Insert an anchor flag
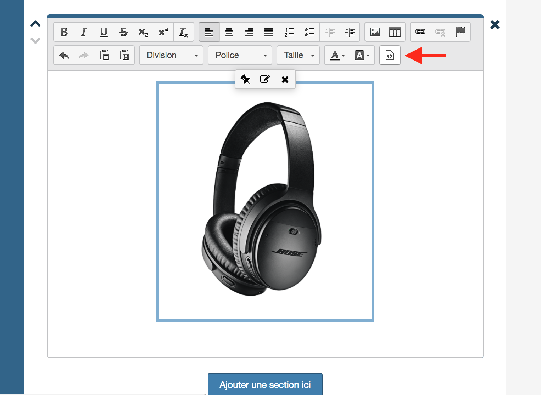This screenshot has height=395, width=541. pos(460,32)
